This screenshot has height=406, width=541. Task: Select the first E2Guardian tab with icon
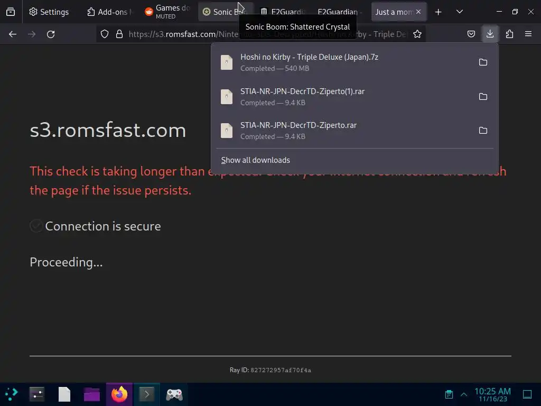click(x=283, y=12)
